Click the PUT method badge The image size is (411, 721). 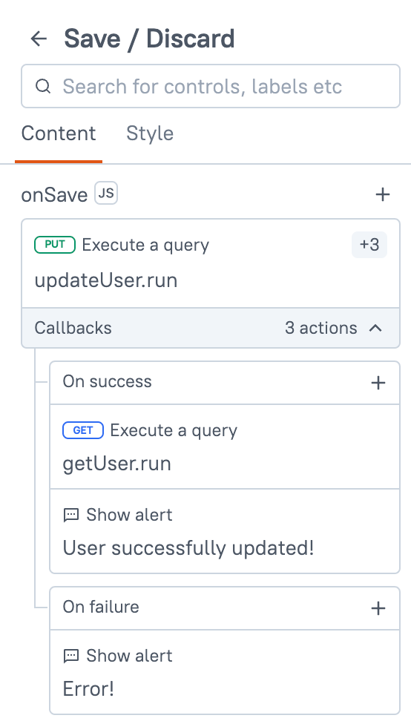coord(55,245)
